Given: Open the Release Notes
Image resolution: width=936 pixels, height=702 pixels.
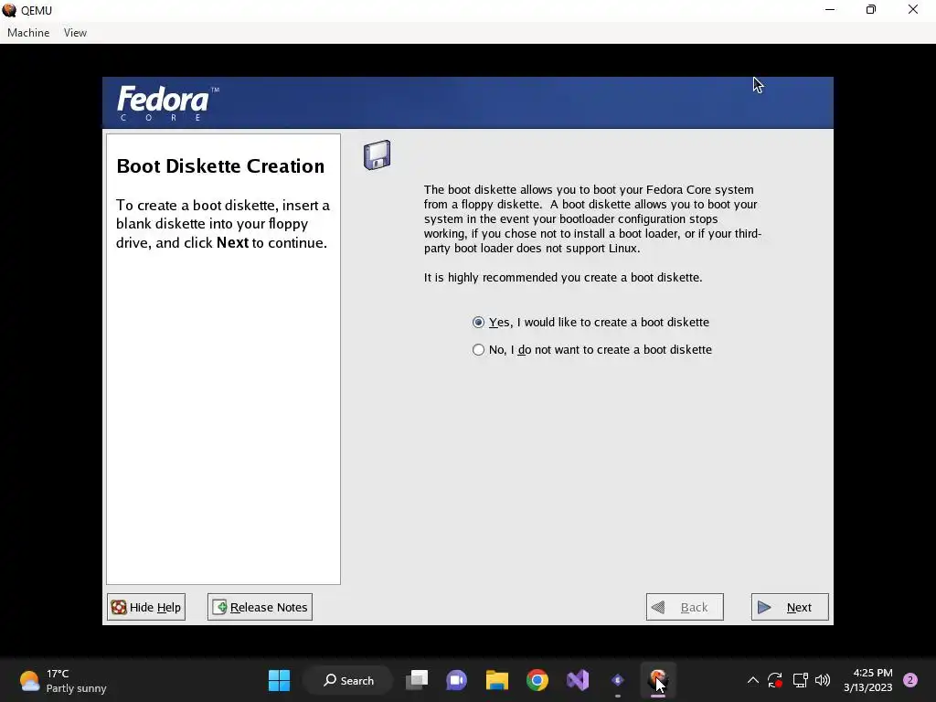Looking at the screenshot, I should coord(260,607).
